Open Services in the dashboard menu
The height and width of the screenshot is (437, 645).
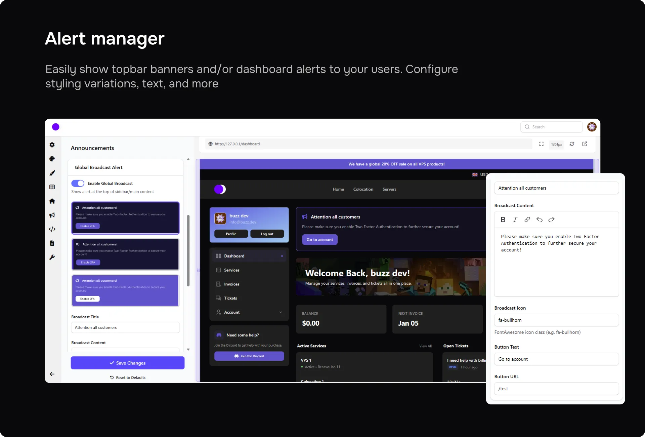(x=232, y=270)
